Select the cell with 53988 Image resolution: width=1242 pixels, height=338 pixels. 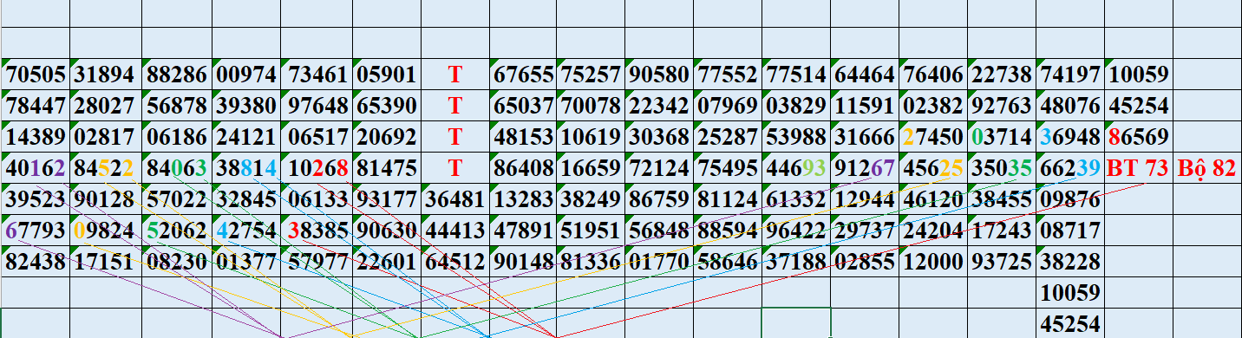click(796, 137)
